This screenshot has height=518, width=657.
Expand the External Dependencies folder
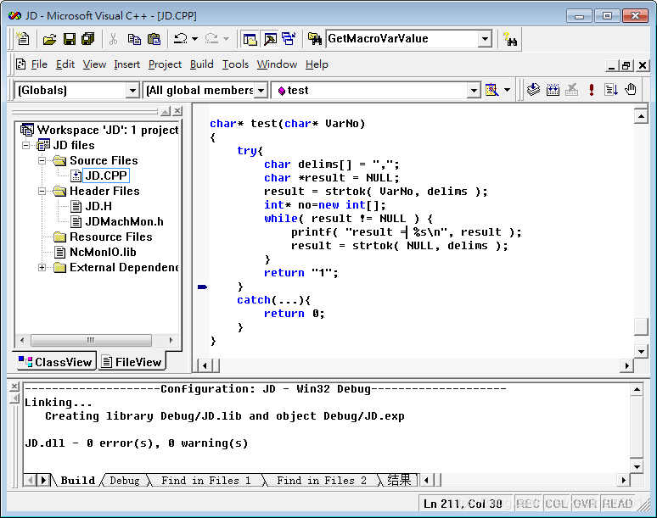[42, 267]
